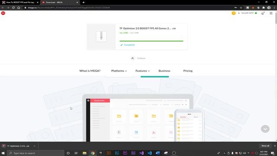
Task: Click the password key icon in address bar
Action: (235, 8)
